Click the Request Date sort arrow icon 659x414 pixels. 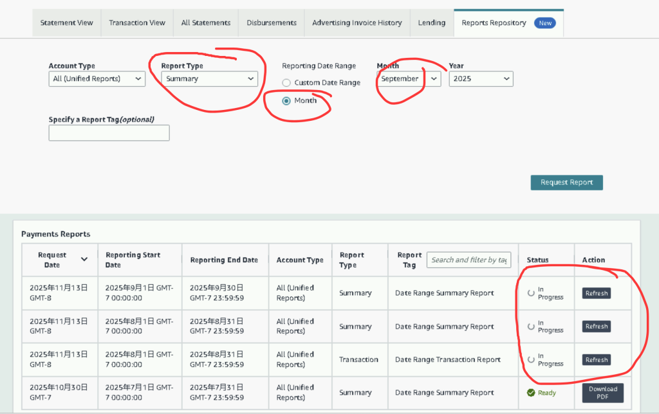pyautogui.click(x=84, y=259)
